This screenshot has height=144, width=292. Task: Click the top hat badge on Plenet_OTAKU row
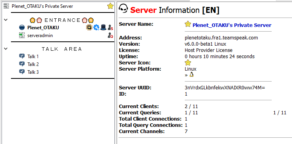pyautogui.click(x=103, y=27)
